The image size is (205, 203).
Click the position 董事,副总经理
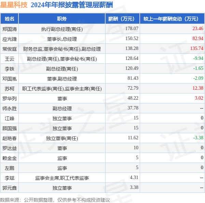click(62, 79)
